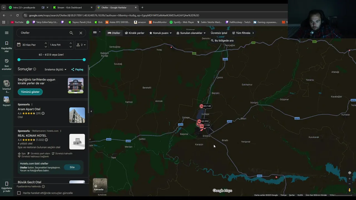
Task: Select the Kiralık yerler filter chip
Action: click(135, 33)
